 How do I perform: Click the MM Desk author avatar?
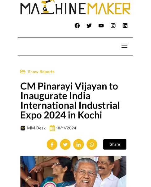click(23, 128)
